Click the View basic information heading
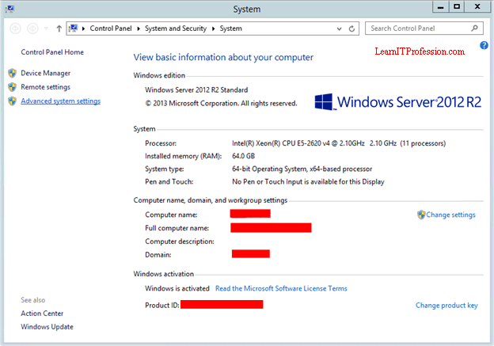Image resolution: width=494 pixels, height=346 pixels. (223, 57)
